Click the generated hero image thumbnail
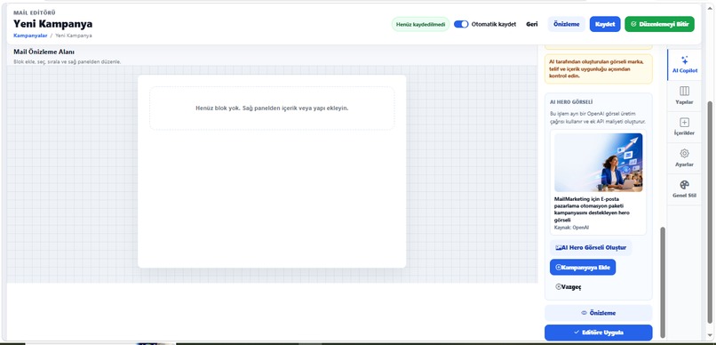Viewport: 716px width, 345px height. [598, 162]
